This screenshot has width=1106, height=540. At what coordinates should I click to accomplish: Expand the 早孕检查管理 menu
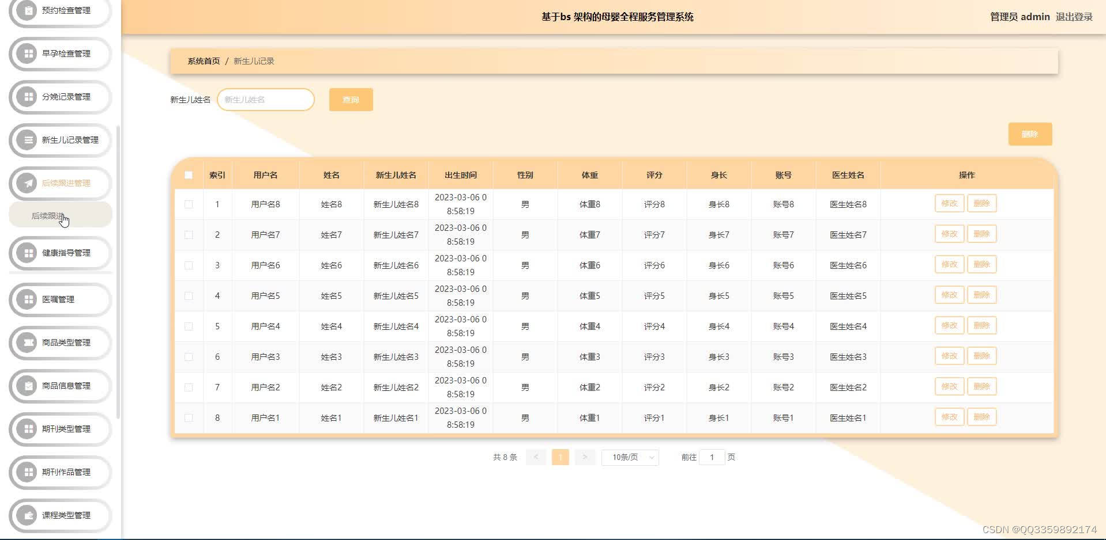pyautogui.click(x=60, y=54)
